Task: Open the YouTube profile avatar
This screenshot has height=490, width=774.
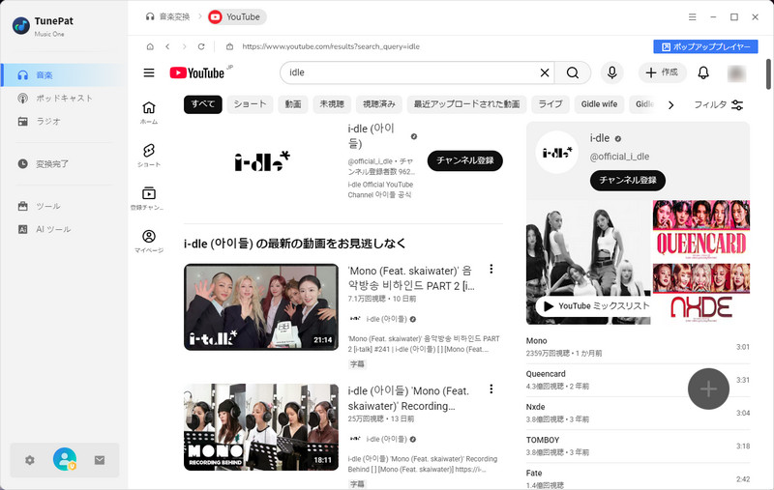Action: coord(736,72)
